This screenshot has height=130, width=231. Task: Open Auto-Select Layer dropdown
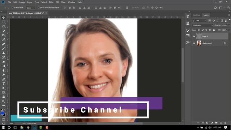[30, 8]
